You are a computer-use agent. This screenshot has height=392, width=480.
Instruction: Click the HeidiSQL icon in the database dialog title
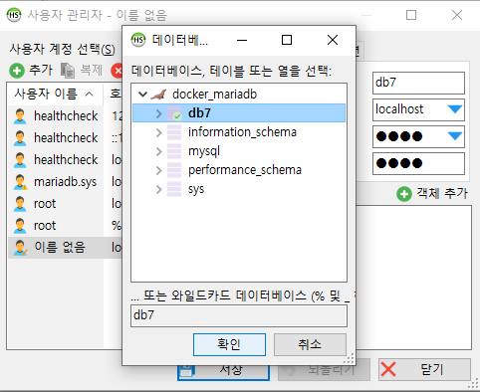[138, 40]
